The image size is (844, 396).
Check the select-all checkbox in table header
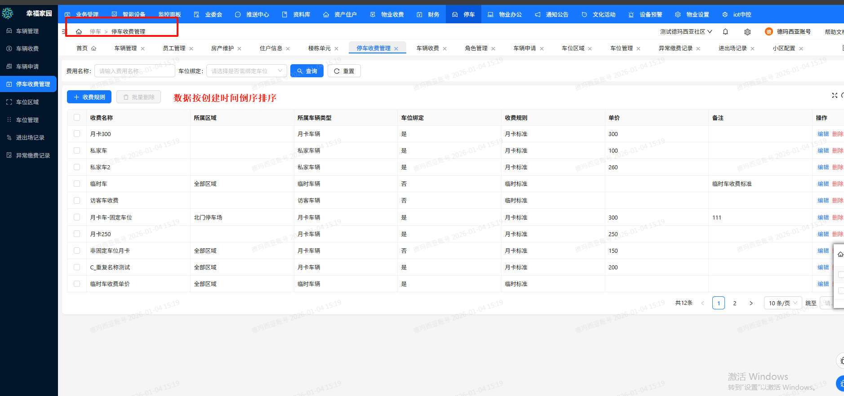pyautogui.click(x=77, y=118)
